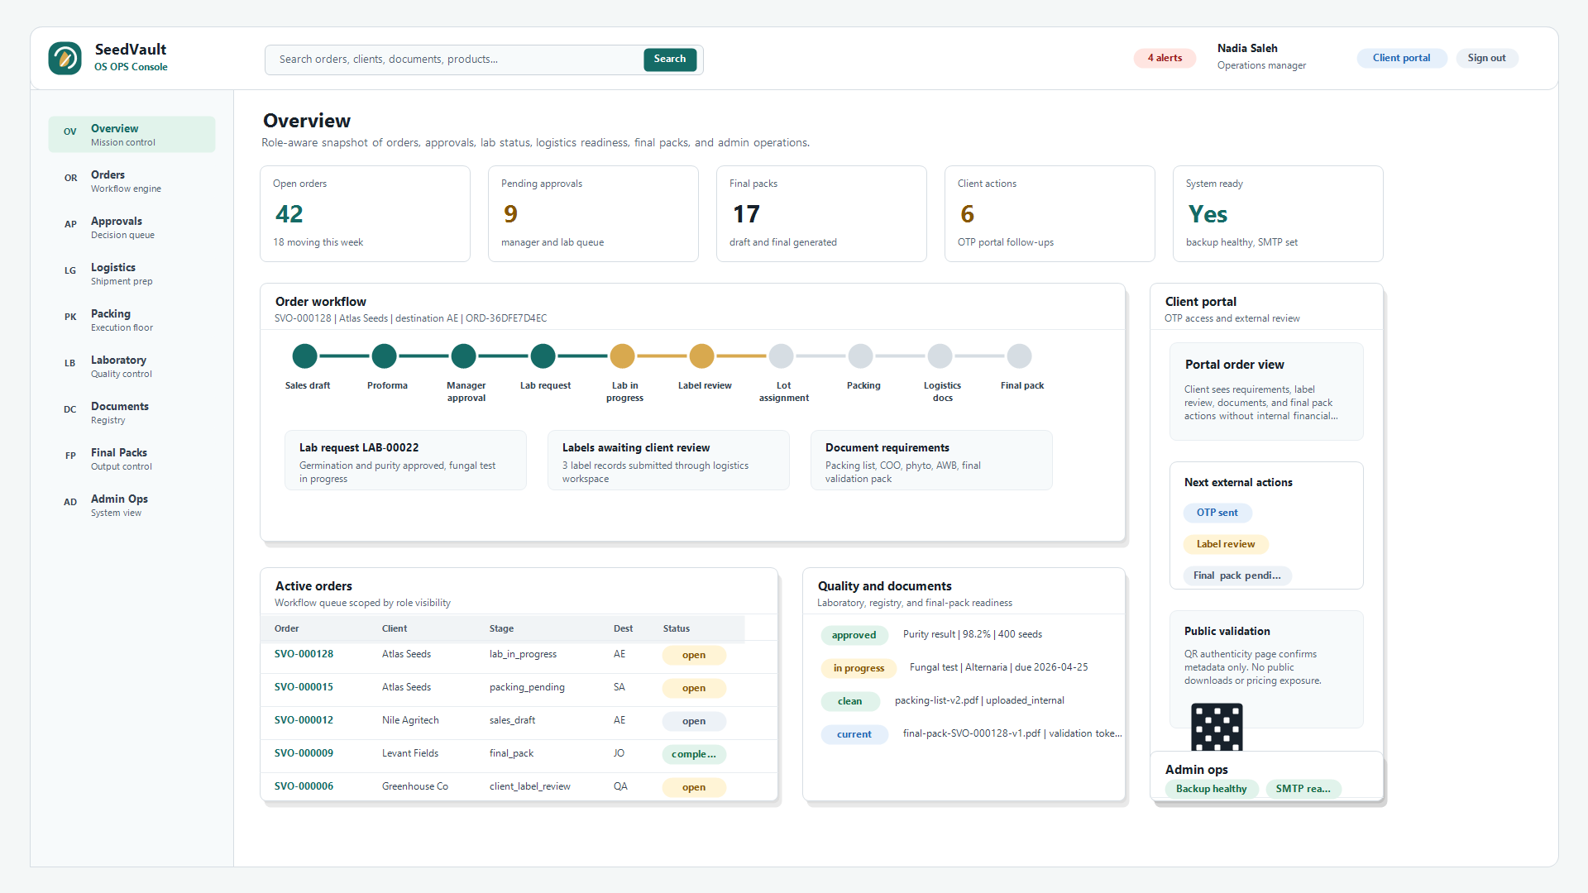Click the DC Documents sidebar badge

[70, 409]
